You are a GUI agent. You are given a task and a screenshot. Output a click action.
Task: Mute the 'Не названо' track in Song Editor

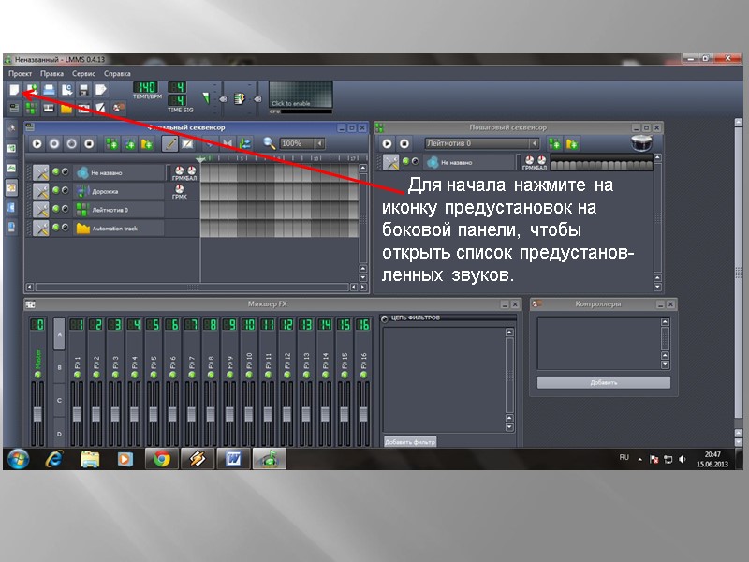click(56, 171)
